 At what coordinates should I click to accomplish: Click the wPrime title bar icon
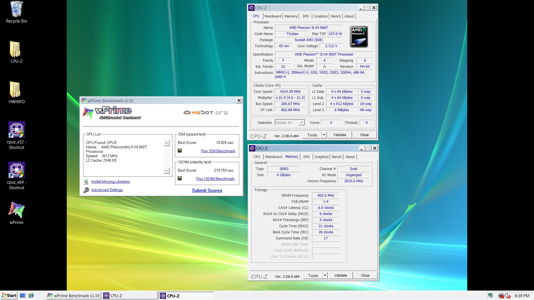pos(84,101)
